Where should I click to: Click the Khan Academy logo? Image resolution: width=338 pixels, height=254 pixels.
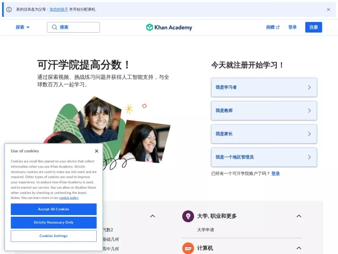[x=169, y=27]
